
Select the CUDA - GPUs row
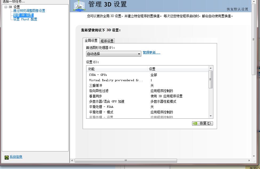pyautogui.click(x=147, y=75)
